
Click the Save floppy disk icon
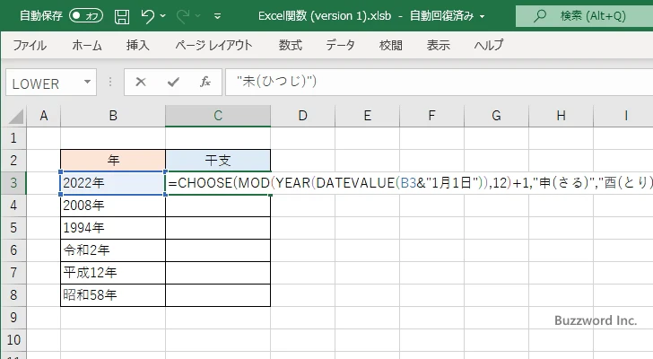pyautogui.click(x=122, y=16)
